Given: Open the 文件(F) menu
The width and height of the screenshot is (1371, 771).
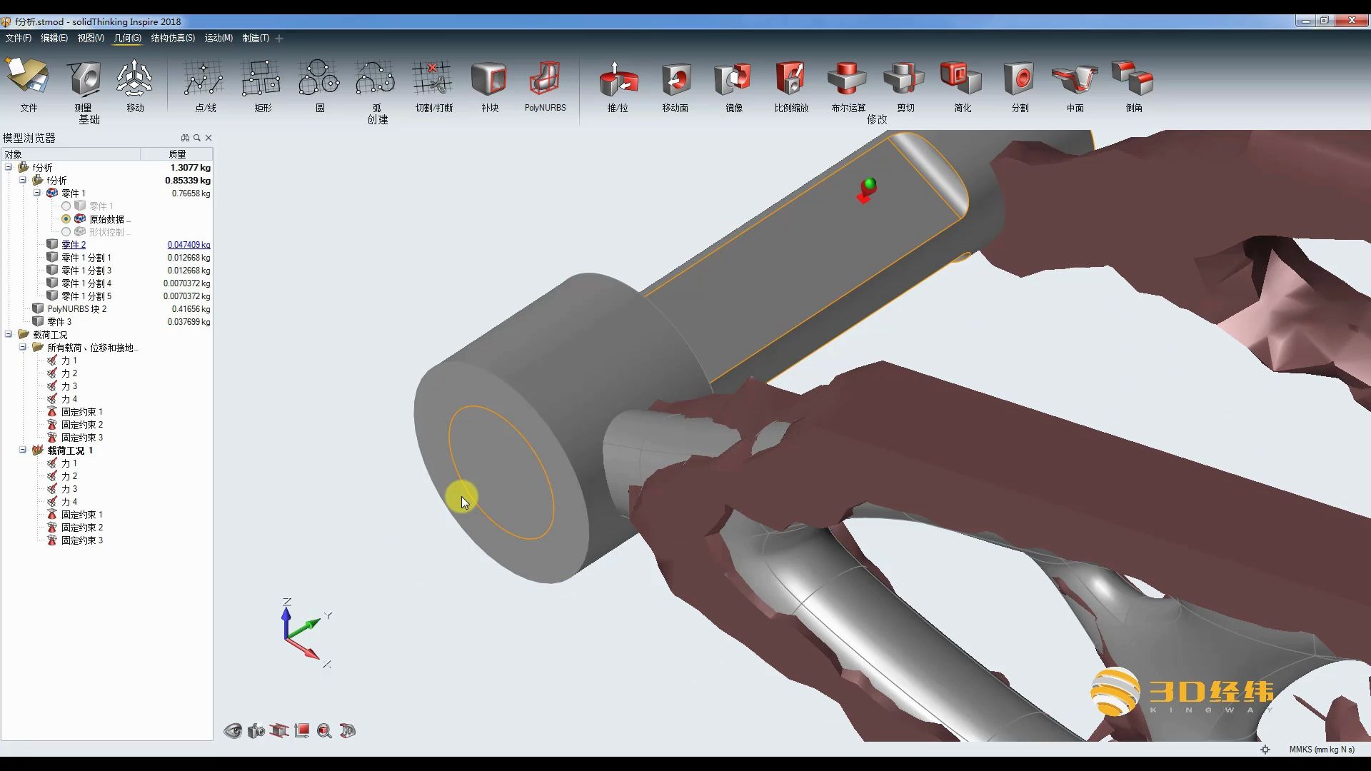Looking at the screenshot, I should tap(19, 38).
